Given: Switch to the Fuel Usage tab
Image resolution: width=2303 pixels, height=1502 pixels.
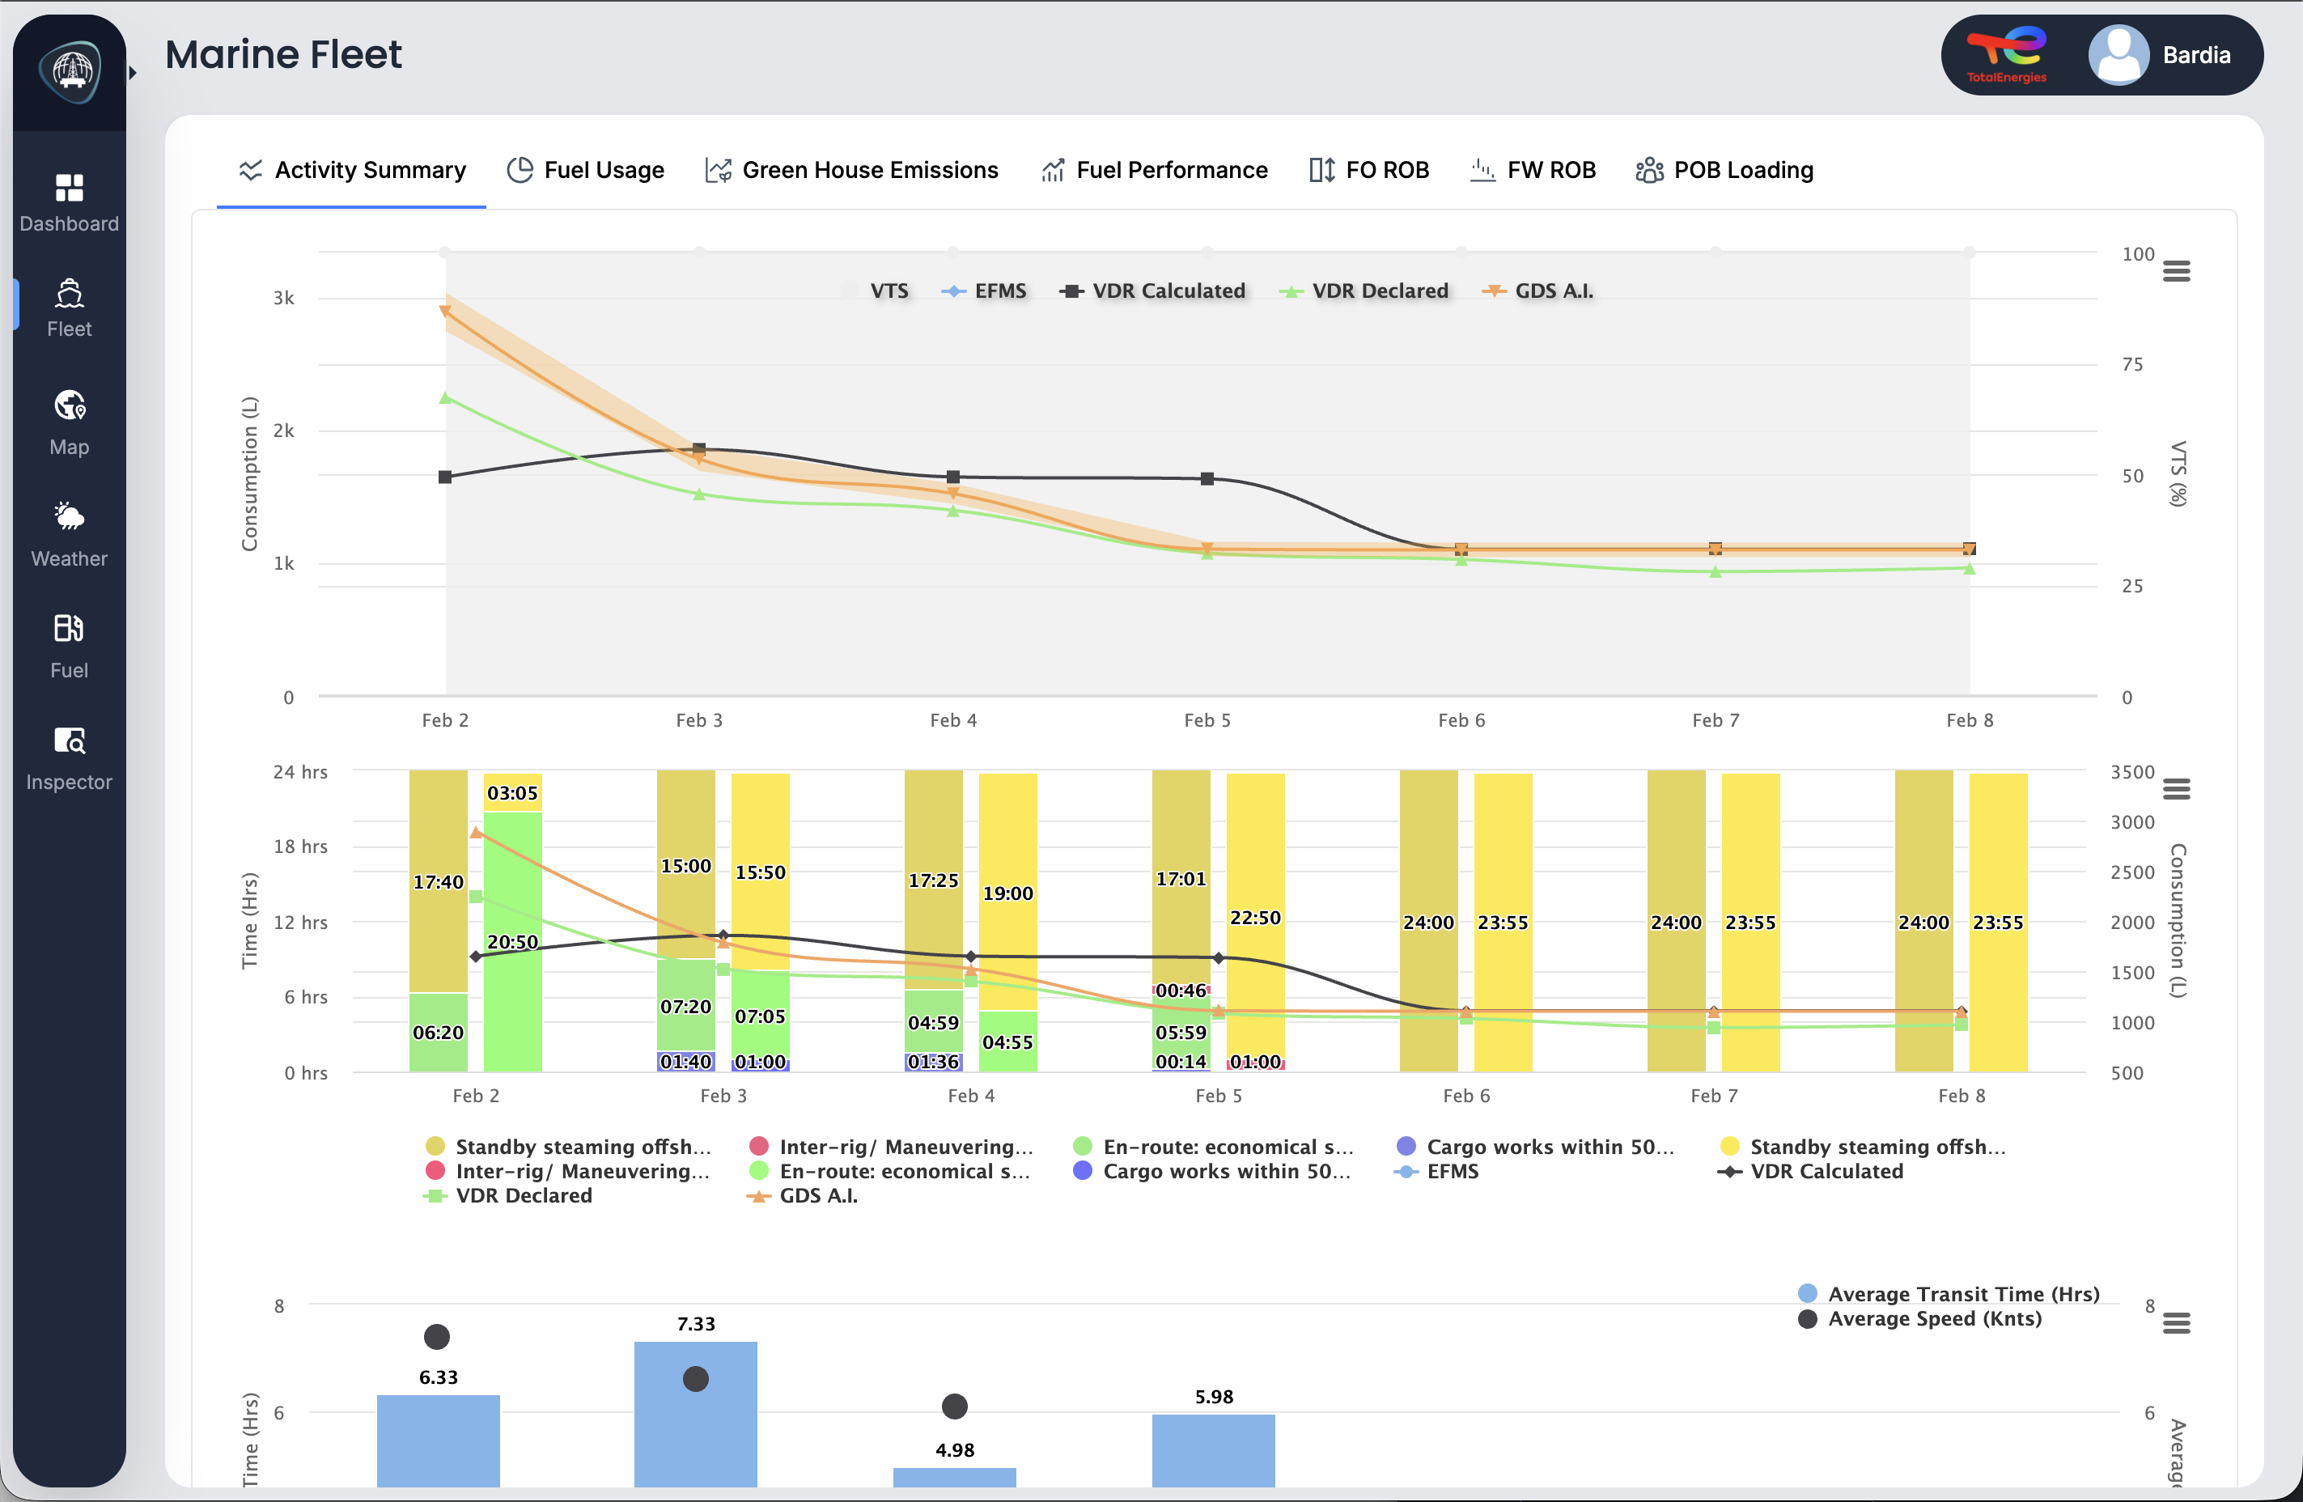Looking at the screenshot, I should pos(585,169).
